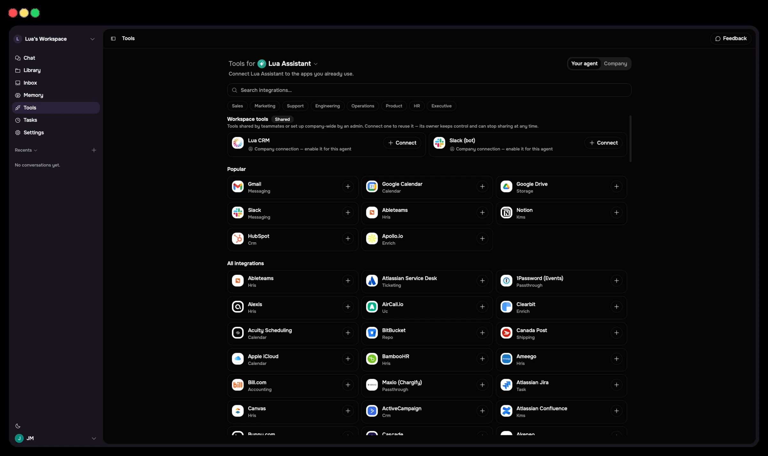This screenshot has width=768, height=456.
Task: Add Apple iCloud with its plus icon
Action: [348, 359]
